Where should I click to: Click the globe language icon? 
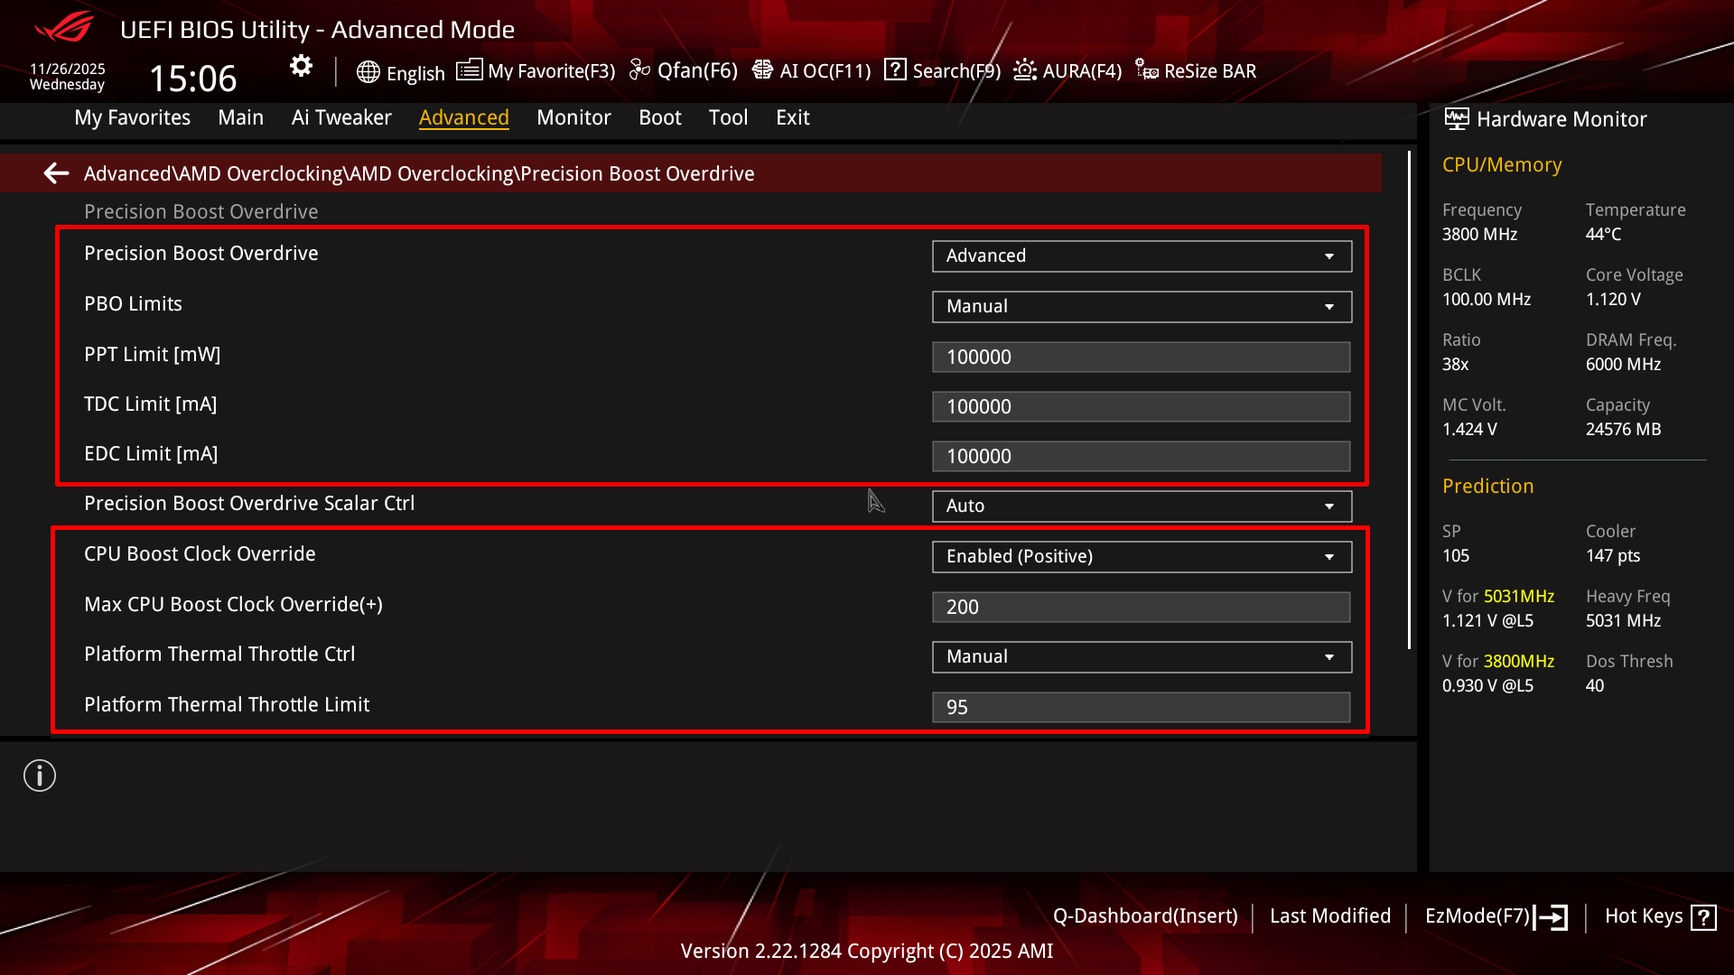click(x=368, y=72)
